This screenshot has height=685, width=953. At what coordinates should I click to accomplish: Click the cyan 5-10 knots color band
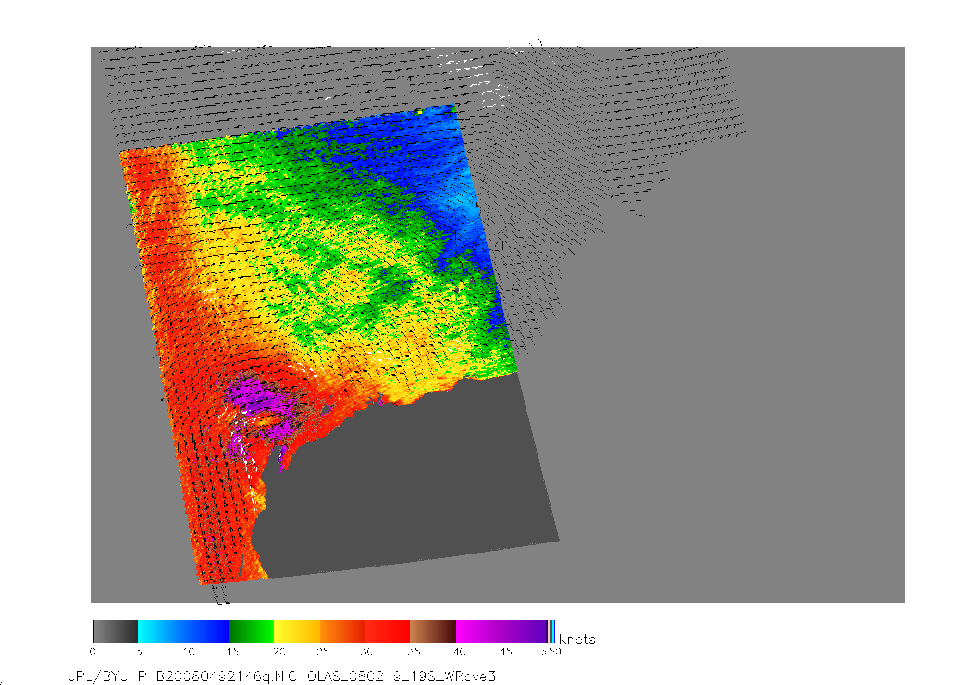(x=161, y=632)
